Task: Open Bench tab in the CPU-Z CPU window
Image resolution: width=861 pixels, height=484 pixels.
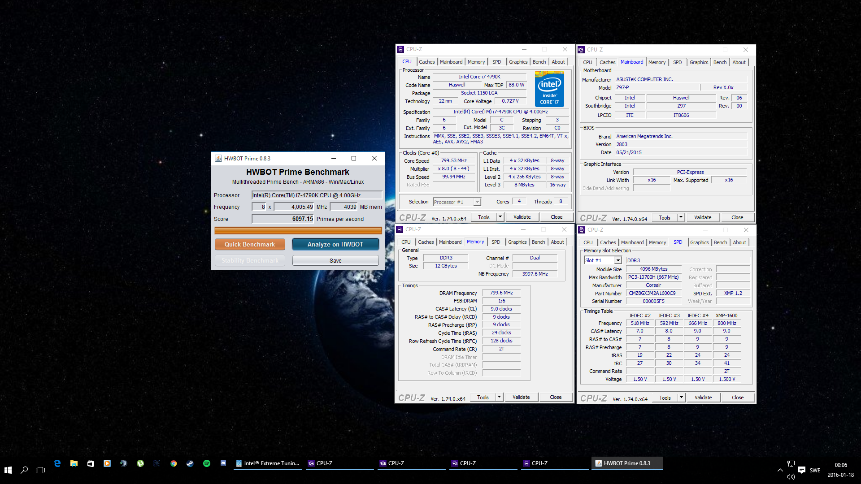Action: (539, 62)
